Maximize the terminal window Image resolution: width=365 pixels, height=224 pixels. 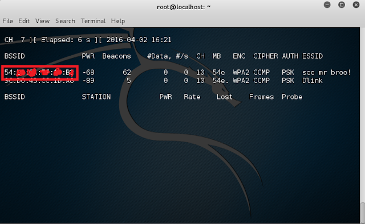pos(342,5)
